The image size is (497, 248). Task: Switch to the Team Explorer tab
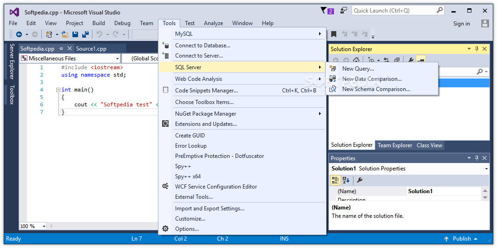(395, 145)
